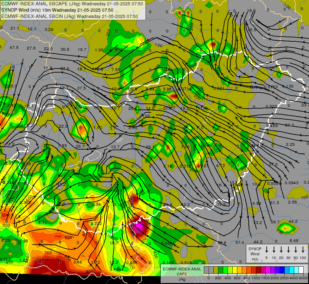Click the station value 21.1

click(15, 28)
